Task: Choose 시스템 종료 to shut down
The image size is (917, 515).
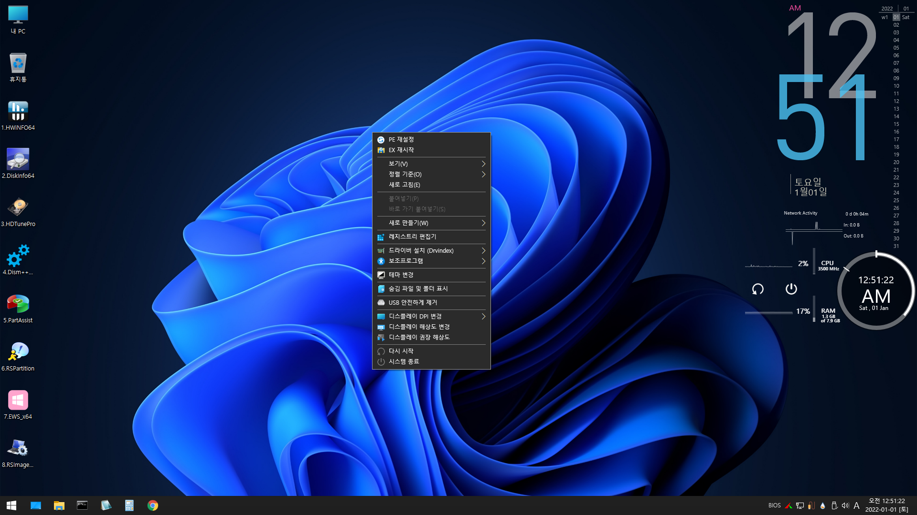Action: tap(431, 362)
